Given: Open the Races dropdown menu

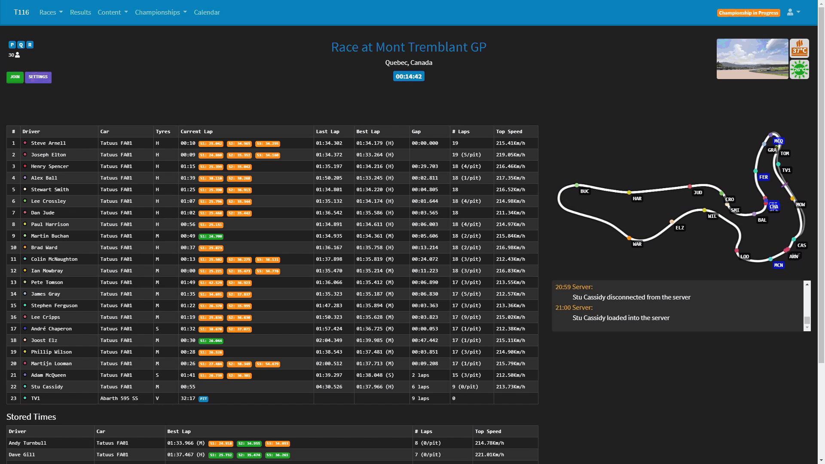Looking at the screenshot, I should click(x=50, y=12).
